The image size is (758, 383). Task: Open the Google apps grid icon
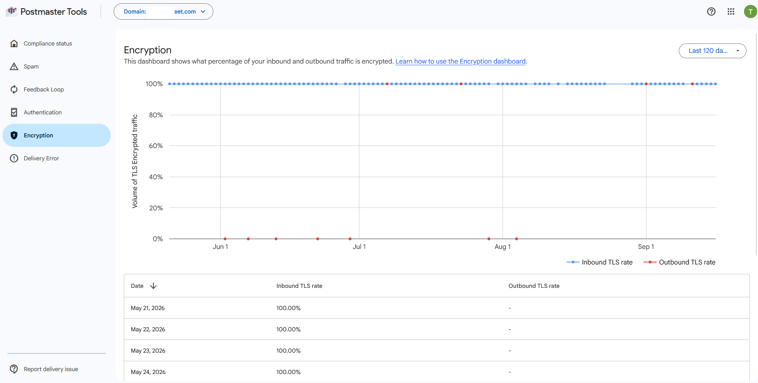[x=731, y=11]
